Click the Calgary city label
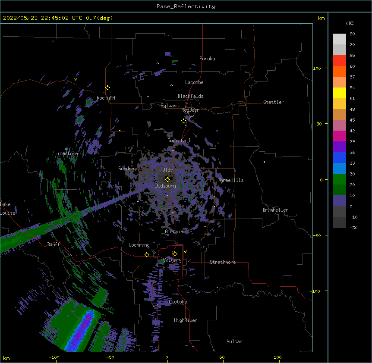Screen dimensions: 372x363 click(x=173, y=260)
